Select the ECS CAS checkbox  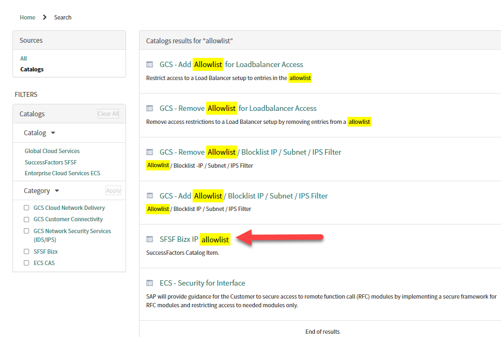click(x=27, y=263)
